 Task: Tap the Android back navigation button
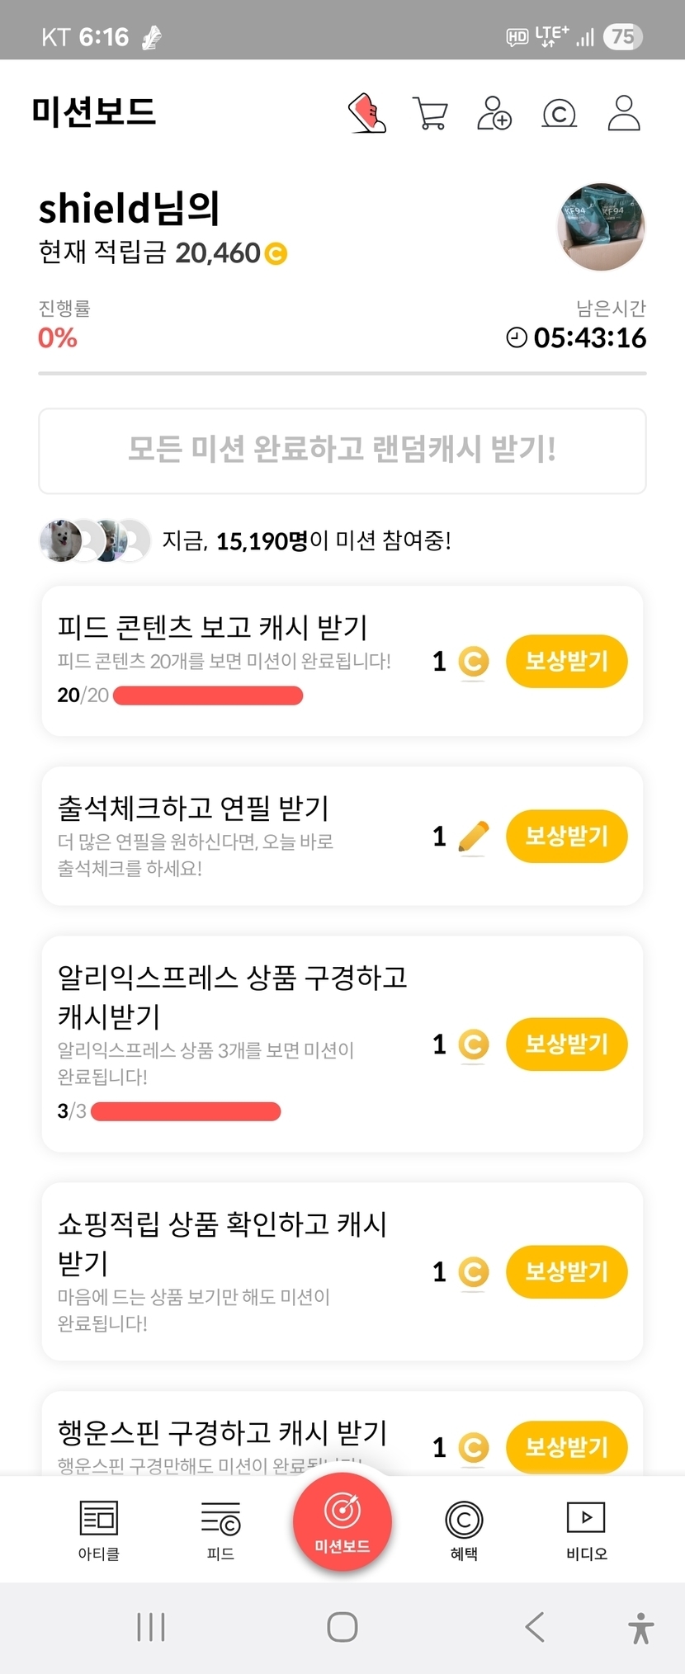535,1627
